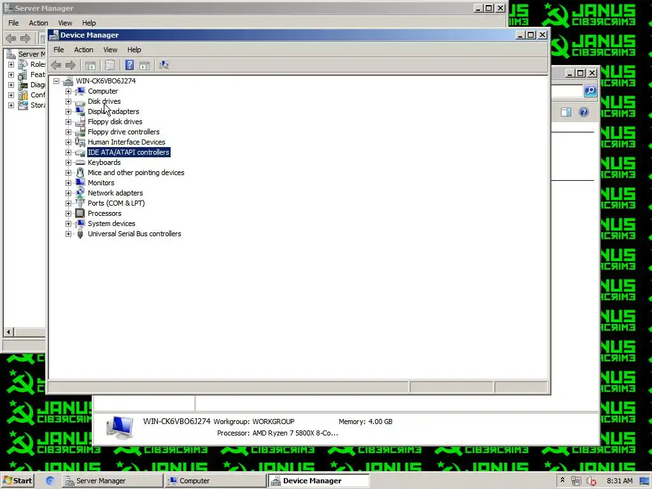
Task: Select Floppy disk drives tree item
Action: pos(115,122)
